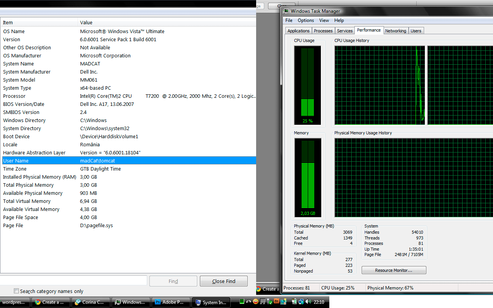Open the Help menu in Task Manager
Viewport: 493px width, 308px height.
click(339, 20)
